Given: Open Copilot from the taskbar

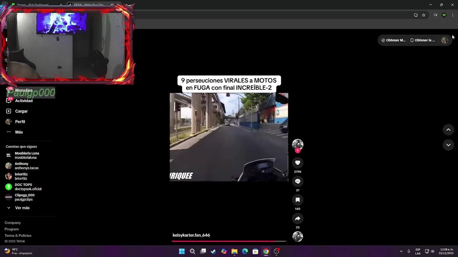Looking at the screenshot, I should (x=224, y=251).
